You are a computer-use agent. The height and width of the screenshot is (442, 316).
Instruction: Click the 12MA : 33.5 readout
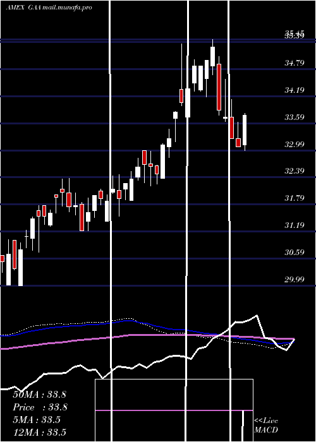tap(39, 432)
